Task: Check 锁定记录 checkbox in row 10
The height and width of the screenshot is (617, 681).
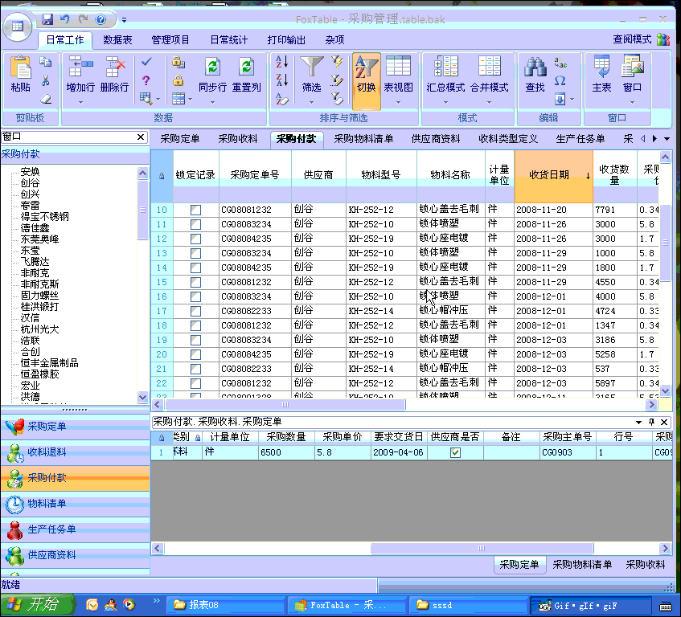Action: point(195,210)
